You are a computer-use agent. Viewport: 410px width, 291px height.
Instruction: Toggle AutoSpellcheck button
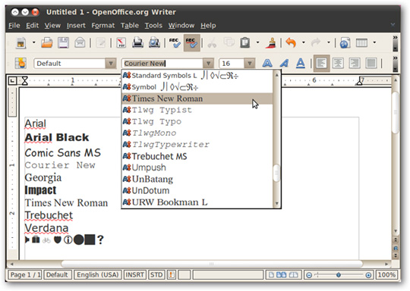click(x=191, y=42)
